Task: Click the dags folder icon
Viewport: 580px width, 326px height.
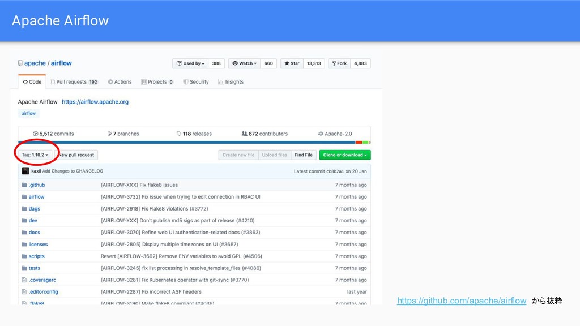Action: pyautogui.click(x=24, y=208)
